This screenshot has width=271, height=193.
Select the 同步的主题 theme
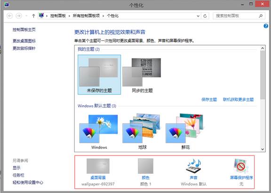click(142, 75)
